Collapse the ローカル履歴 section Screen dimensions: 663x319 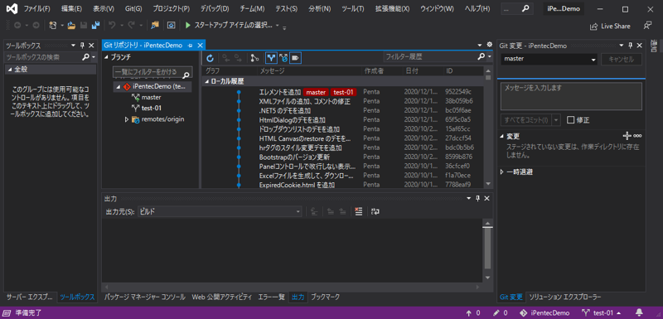206,81
